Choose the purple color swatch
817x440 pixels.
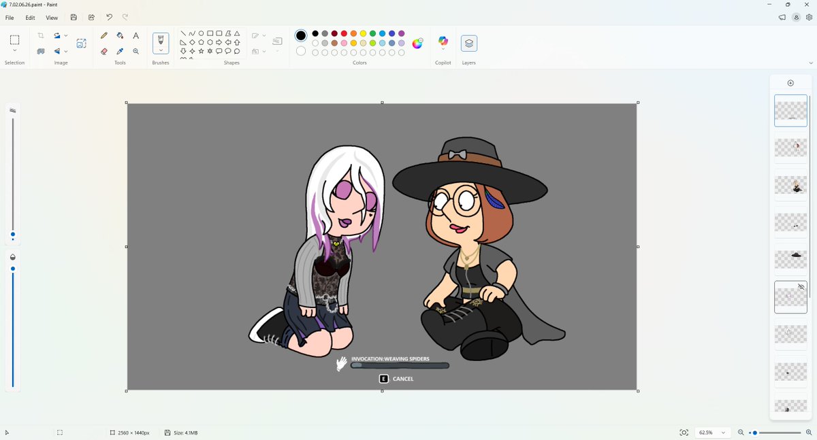click(x=402, y=33)
